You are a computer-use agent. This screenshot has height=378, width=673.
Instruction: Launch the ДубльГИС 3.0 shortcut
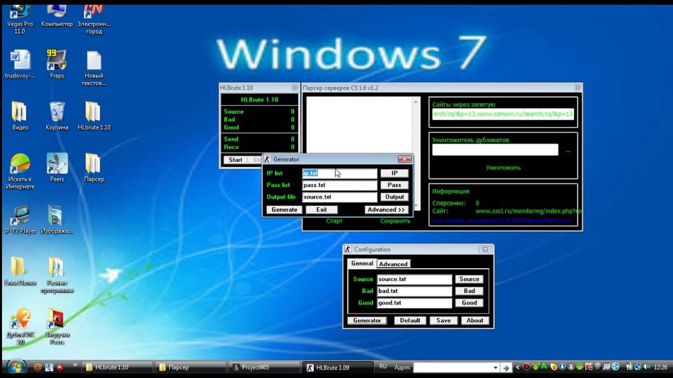tap(20, 327)
